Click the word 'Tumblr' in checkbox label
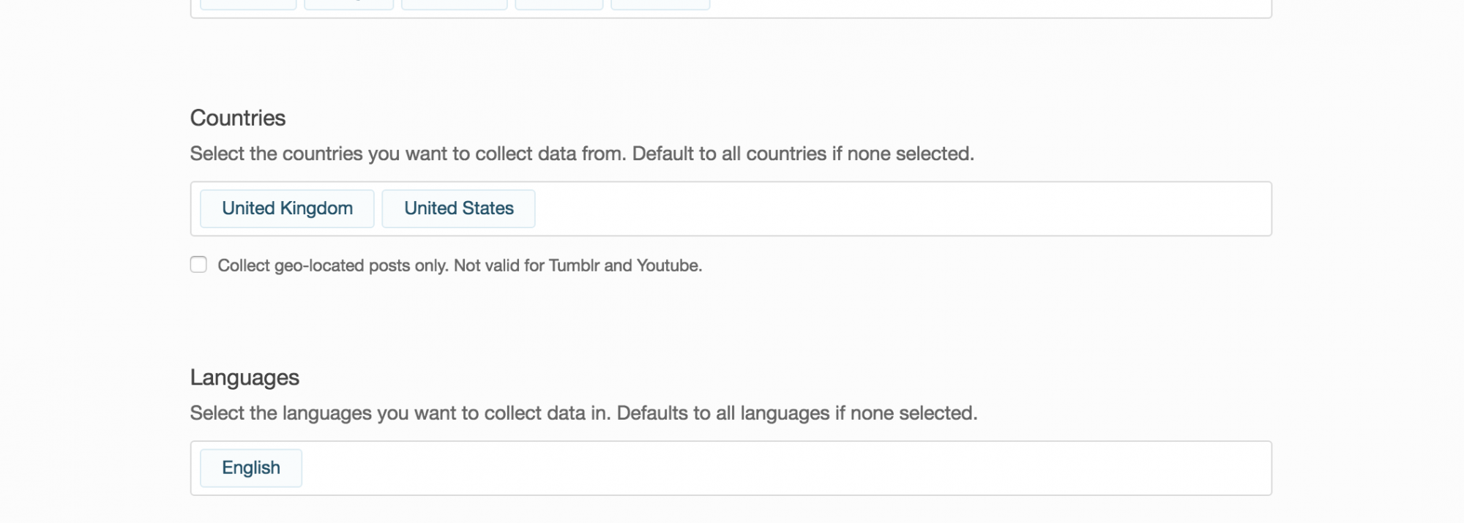The width and height of the screenshot is (1464, 523). pos(574,266)
